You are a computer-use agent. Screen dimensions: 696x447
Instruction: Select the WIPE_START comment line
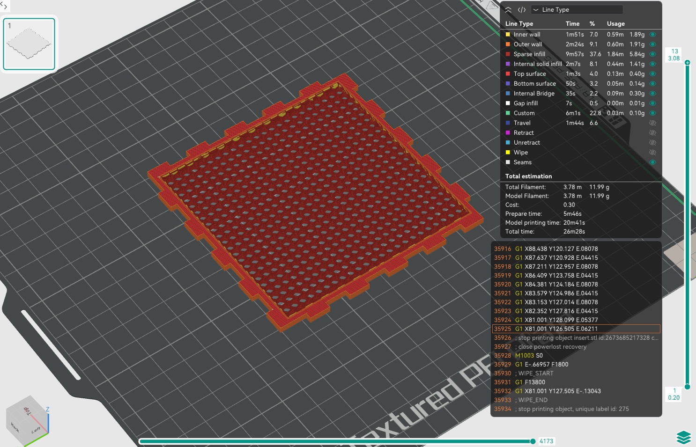tap(577, 374)
